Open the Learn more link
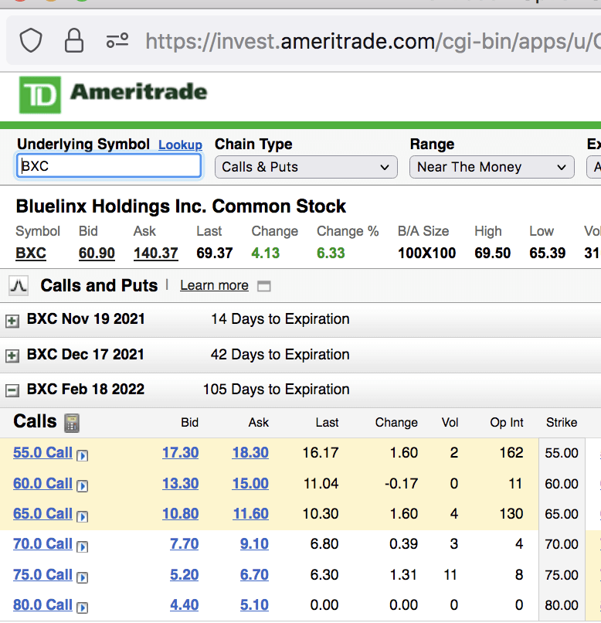The width and height of the screenshot is (601, 623). click(214, 286)
